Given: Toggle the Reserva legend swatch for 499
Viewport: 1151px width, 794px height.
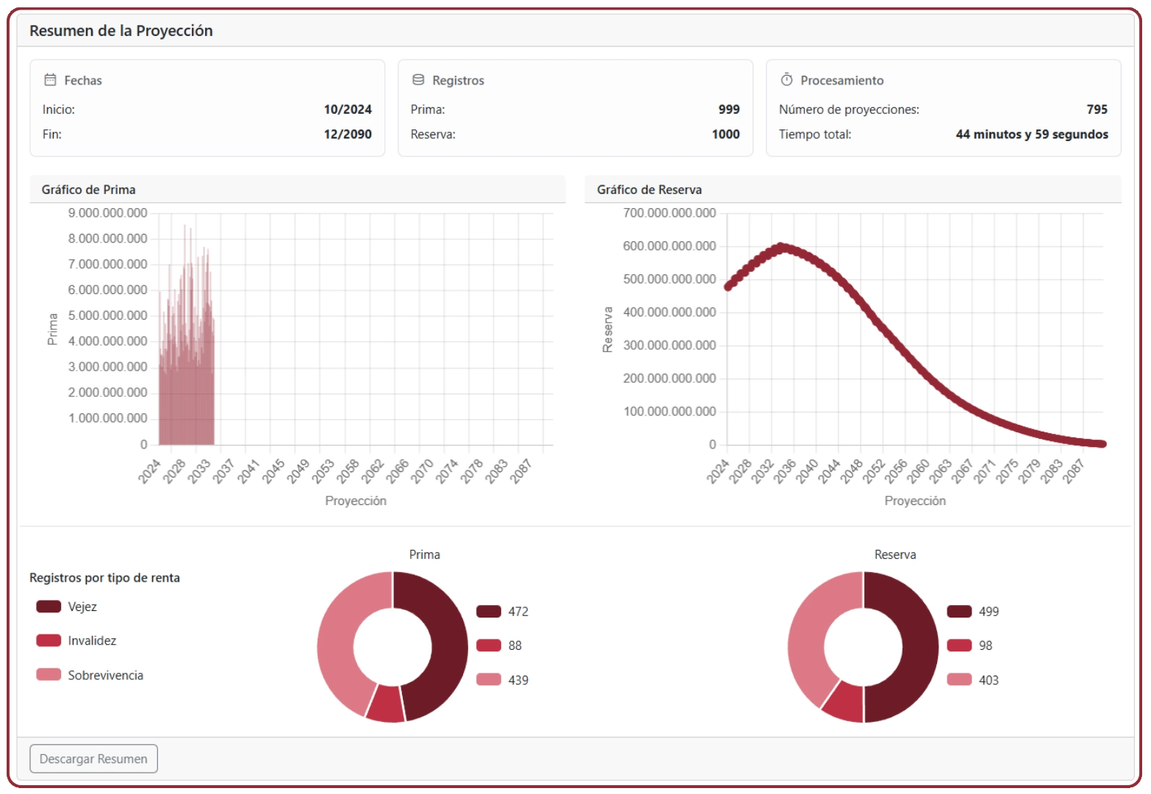Looking at the screenshot, I should point(959,611).
